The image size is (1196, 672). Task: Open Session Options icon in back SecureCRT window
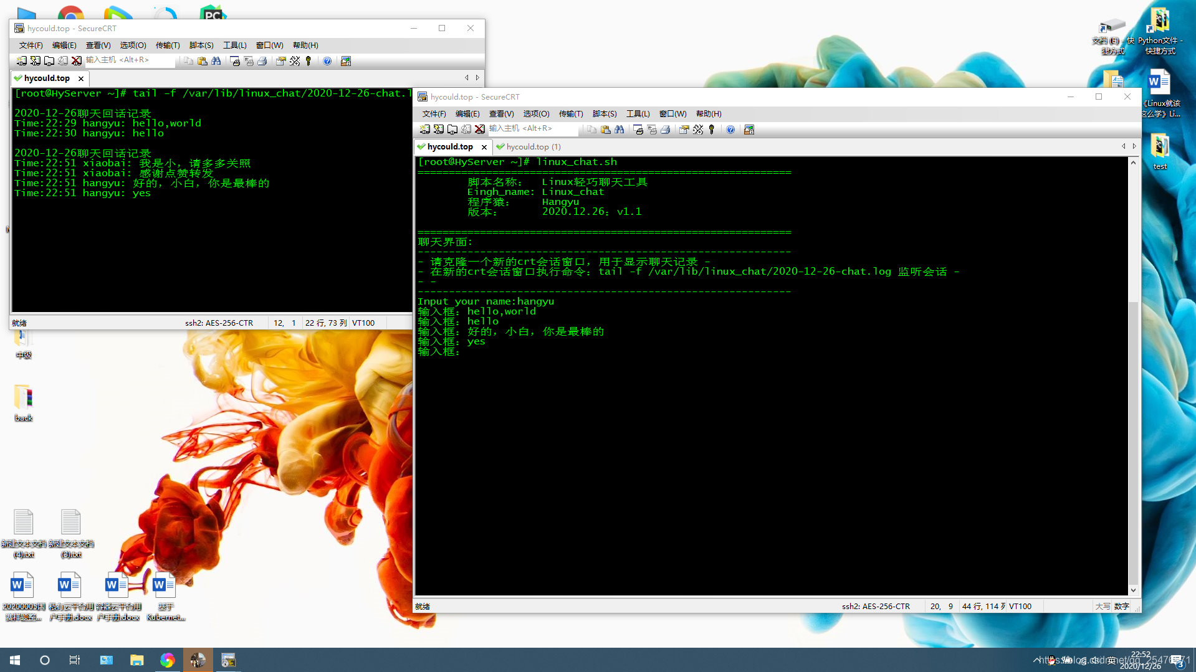[x=281, y=60]
